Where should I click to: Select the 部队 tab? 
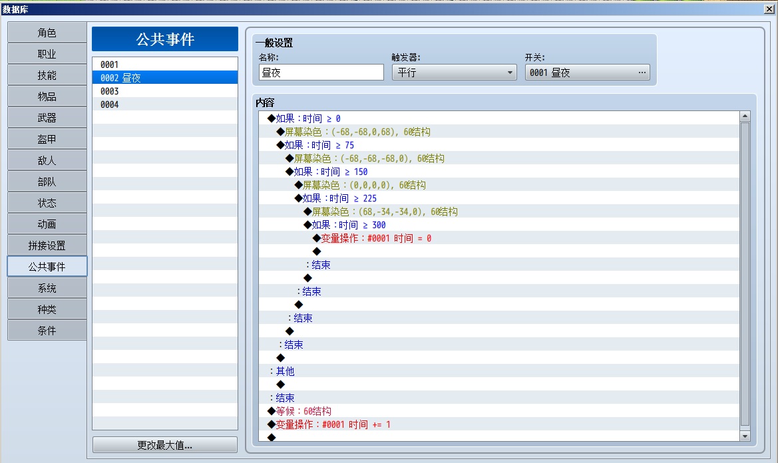pos(47,182)
